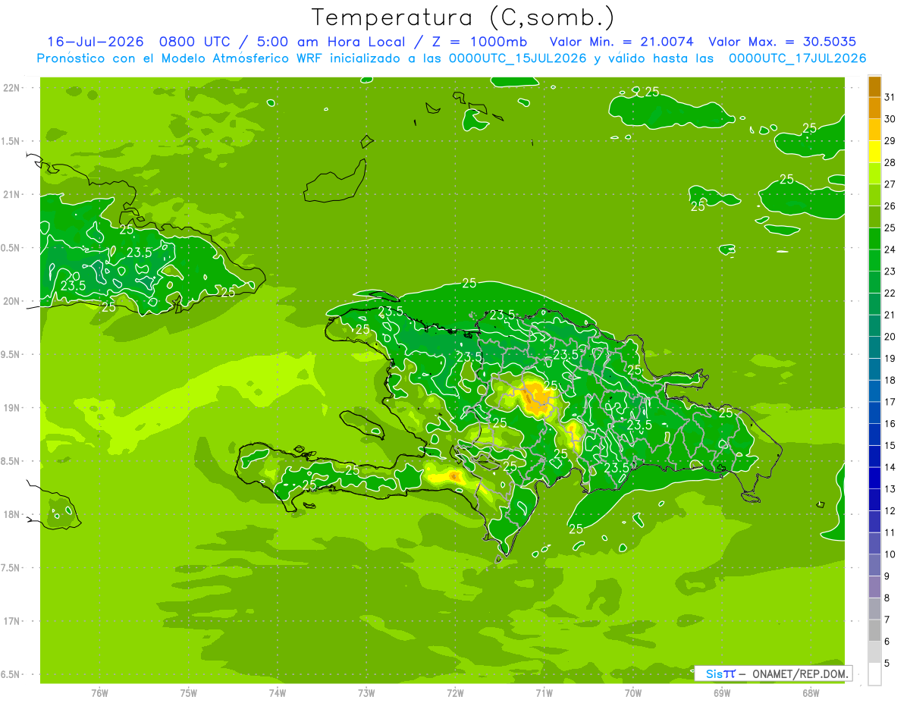The width and height of the screenshot is (910, 703).
Task: Pick the yellow legend swatch between 28 and 29
Action: click(x=874, y=152)
